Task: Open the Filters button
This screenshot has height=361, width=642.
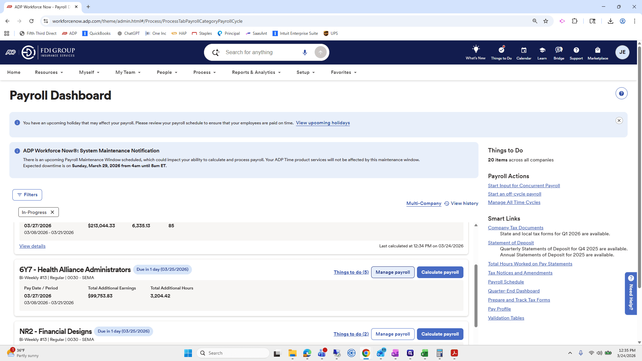Action: (x=27, y=195)
